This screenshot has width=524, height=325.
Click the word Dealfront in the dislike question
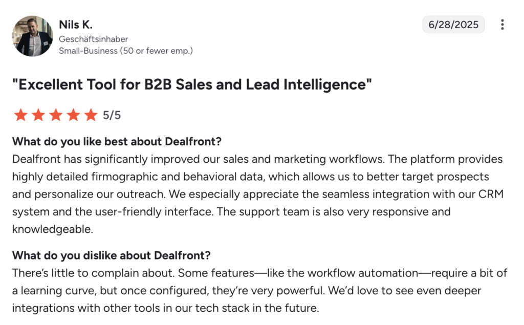[x=182, y=255]
